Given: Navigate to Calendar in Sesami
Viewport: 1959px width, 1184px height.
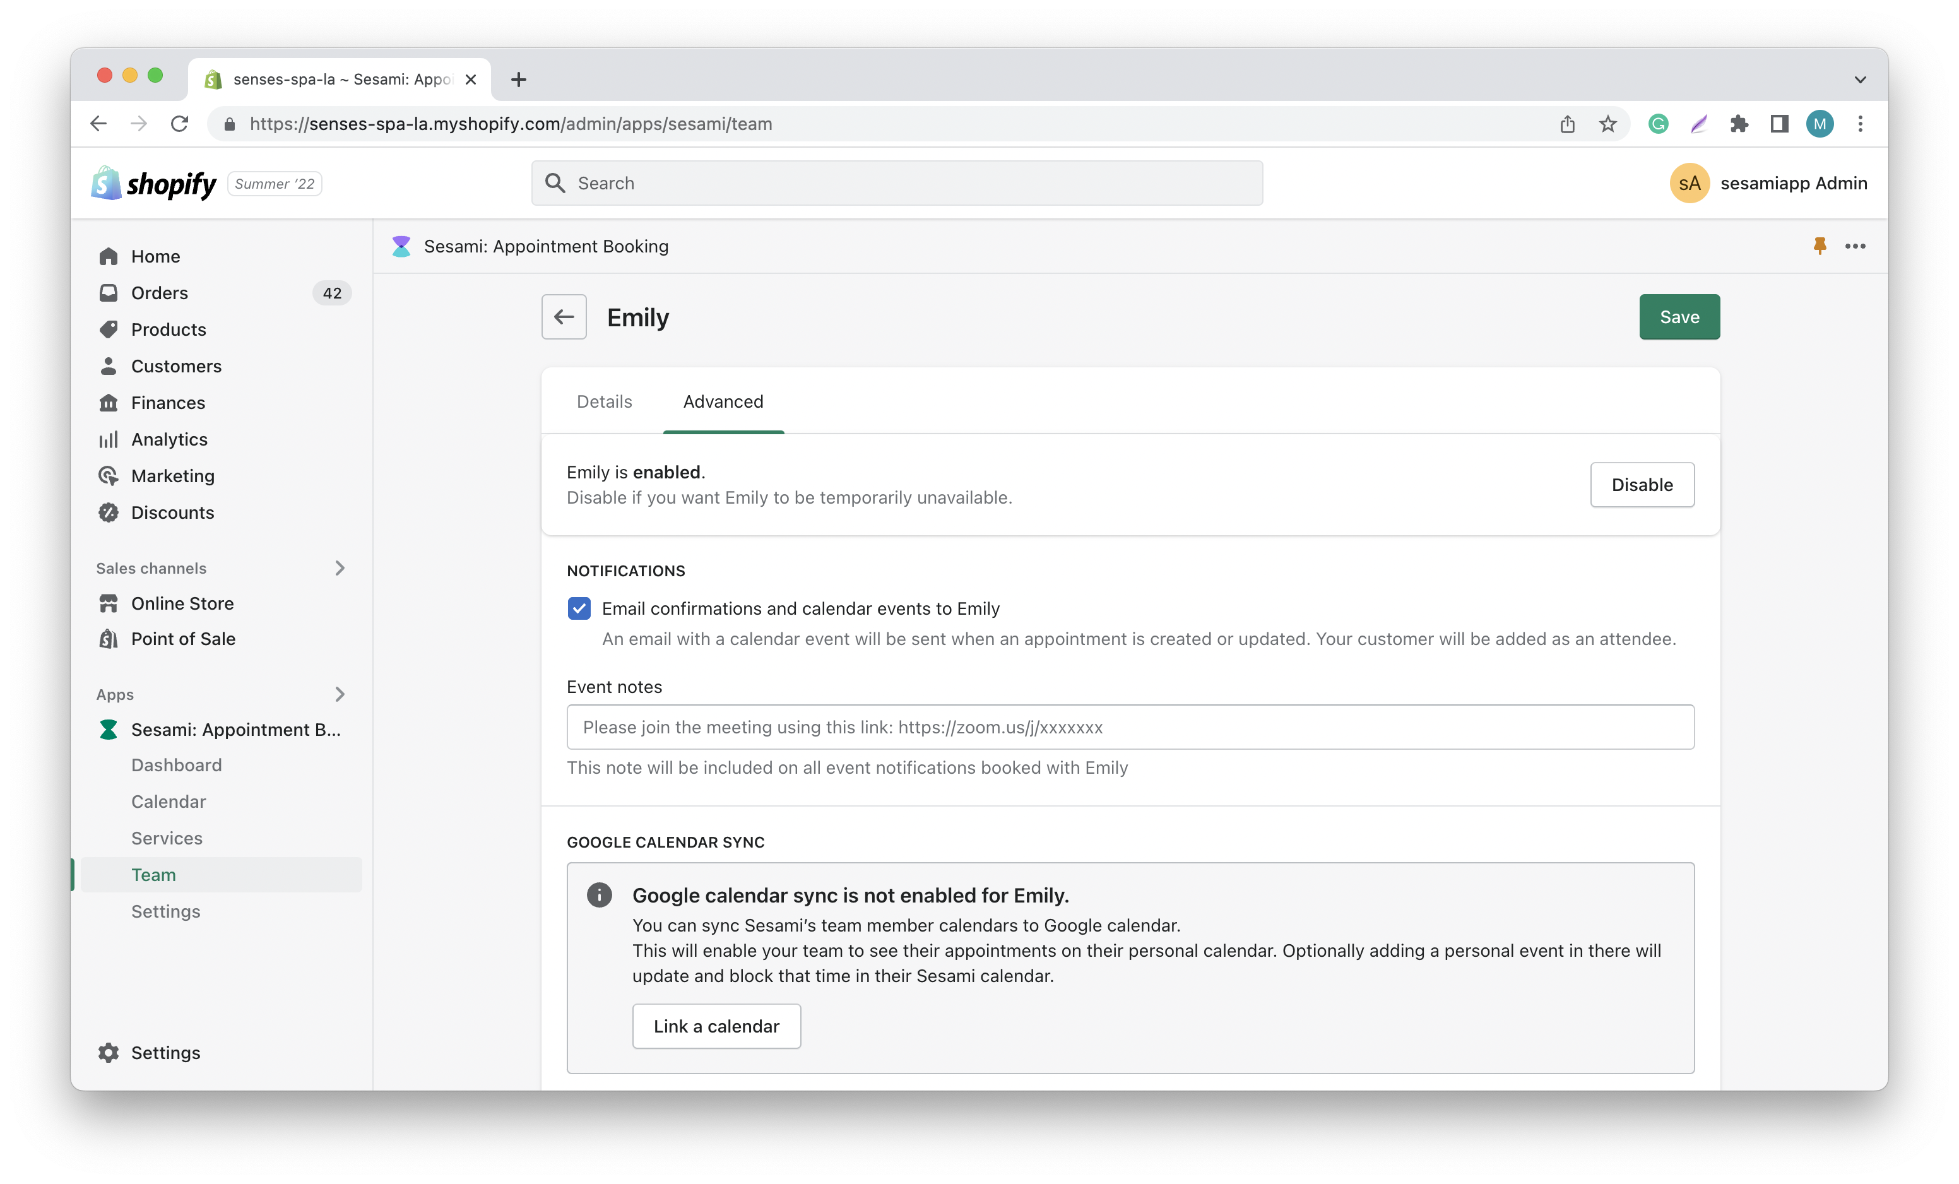Looking at the screenshot, I should point(168,800).
